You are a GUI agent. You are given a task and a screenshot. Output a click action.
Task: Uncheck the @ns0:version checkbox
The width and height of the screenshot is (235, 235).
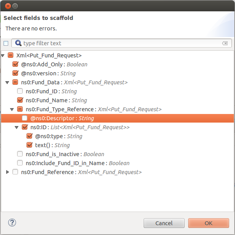pyautogui.click(x=16, y=73)
